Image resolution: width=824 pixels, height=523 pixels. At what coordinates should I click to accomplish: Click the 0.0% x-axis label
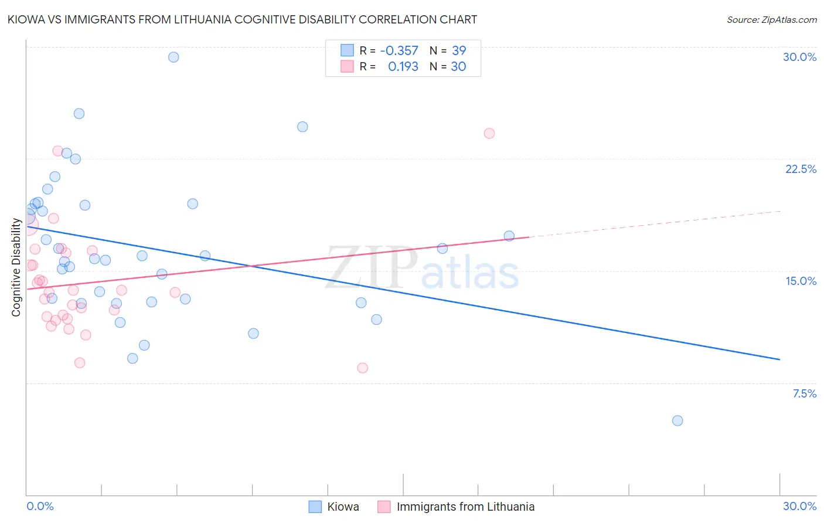(40, 506)
